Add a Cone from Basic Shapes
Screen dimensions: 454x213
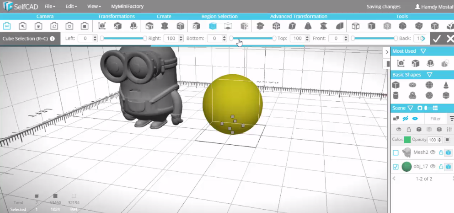click(446, 85)
